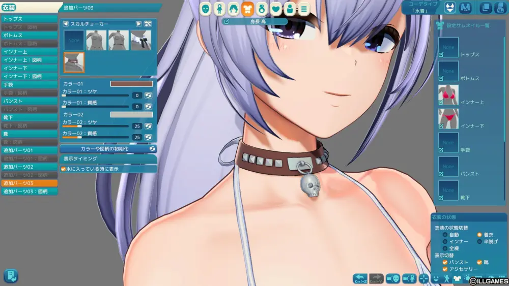This screenshot has width=509, height=286.
Task: Open the heart category icon
Action: [275, 9]
